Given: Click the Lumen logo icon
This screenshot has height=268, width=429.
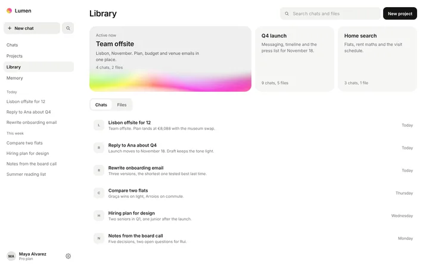Looking at the screenshot, I should point(10,11).
